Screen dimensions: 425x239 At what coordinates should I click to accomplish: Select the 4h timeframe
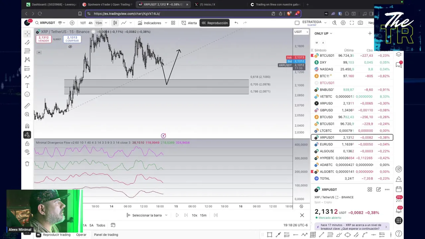coord(90,23)
